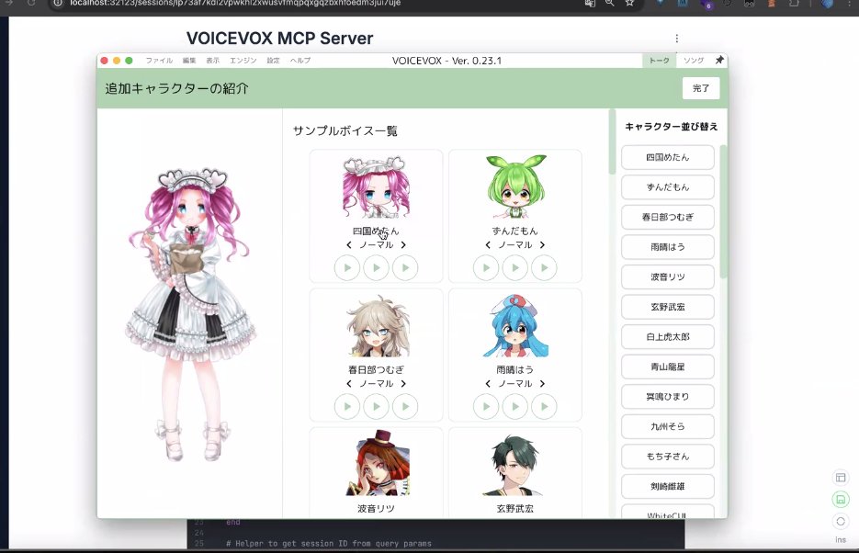
Task: Click the 春日部つむぎ portrait thumbnail
Action: pos(377,326)
